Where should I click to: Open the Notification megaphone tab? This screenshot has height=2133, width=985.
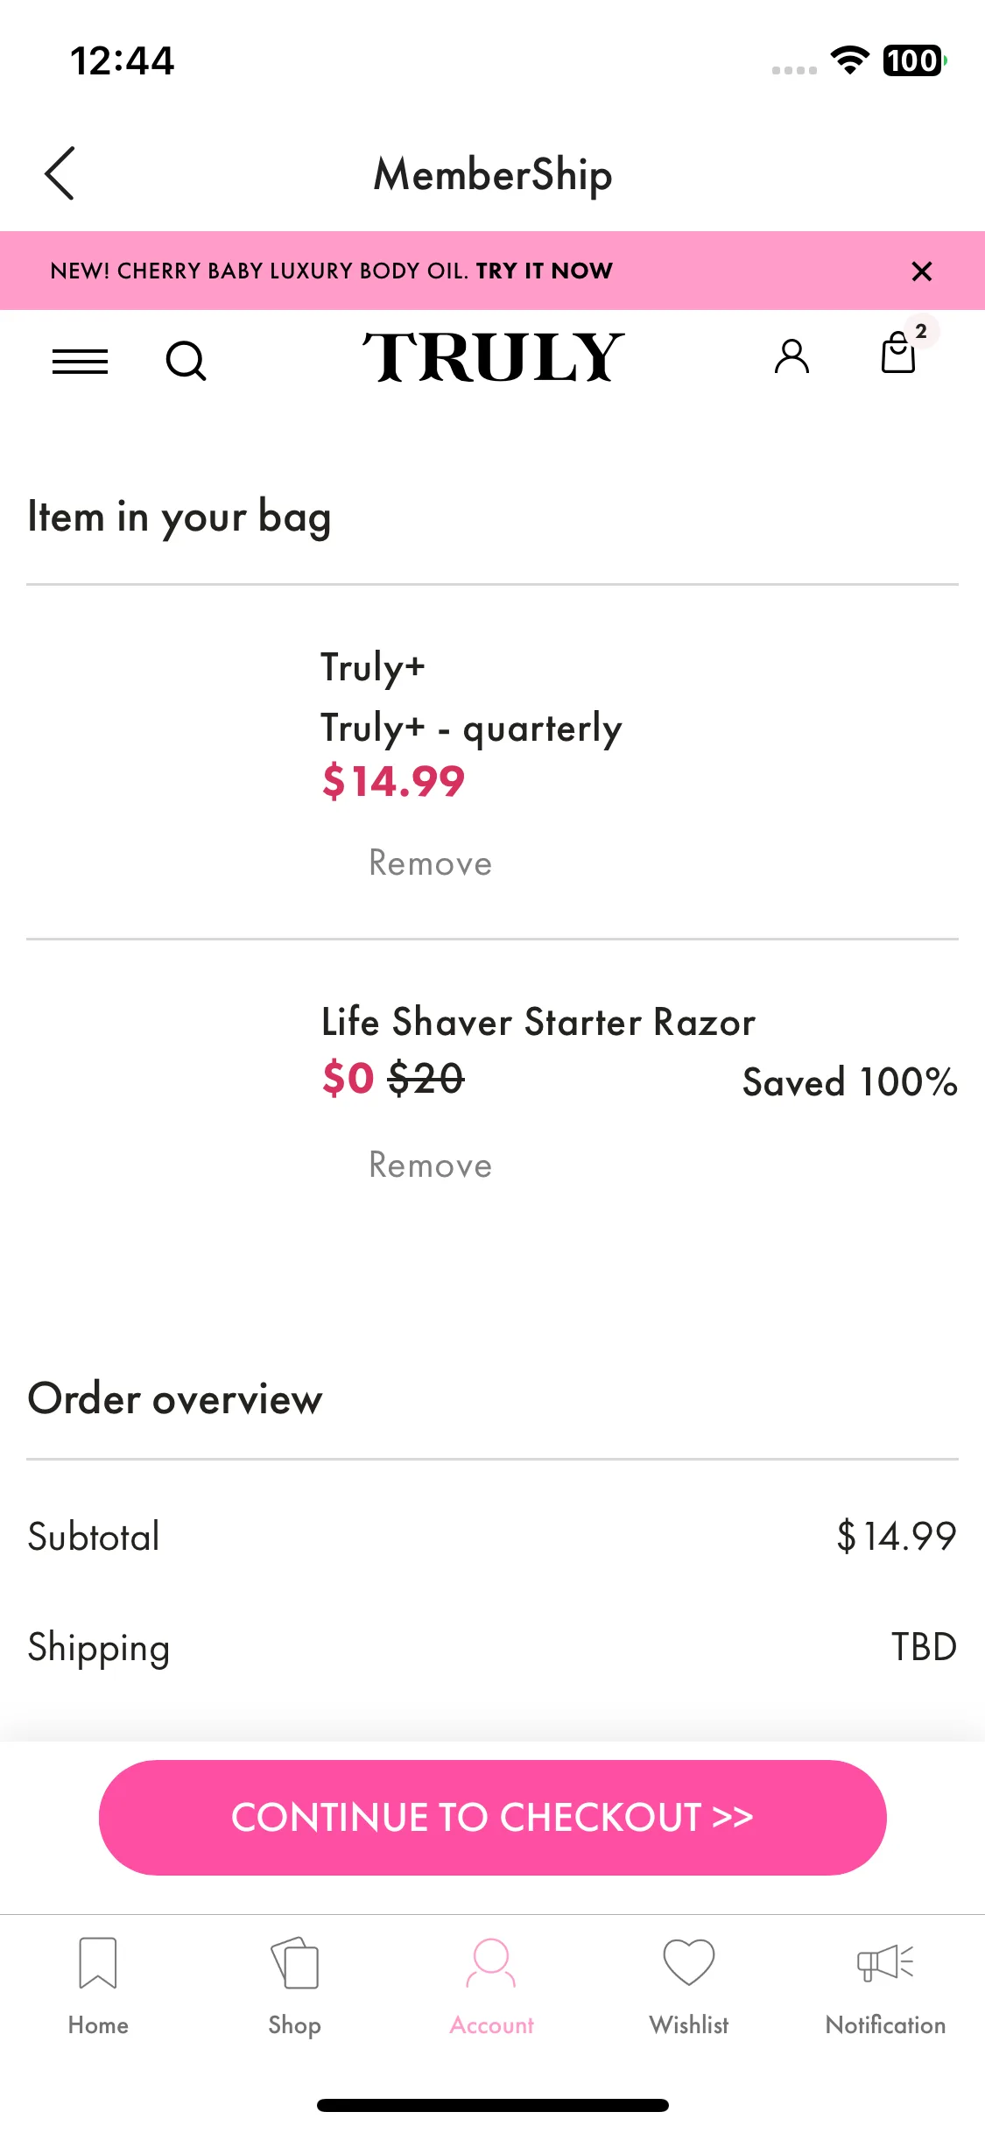click(x=885, y=1986)
